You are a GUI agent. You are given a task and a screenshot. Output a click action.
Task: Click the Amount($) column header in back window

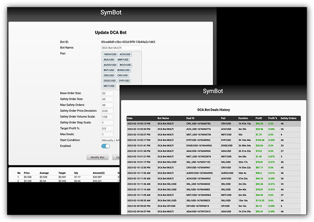click(99, 173)
